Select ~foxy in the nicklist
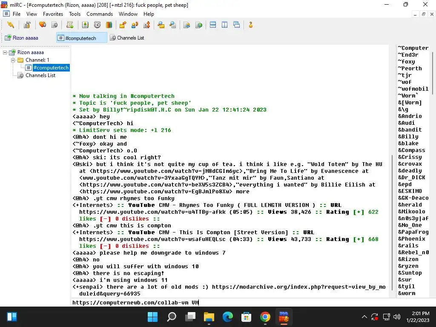 406,62
